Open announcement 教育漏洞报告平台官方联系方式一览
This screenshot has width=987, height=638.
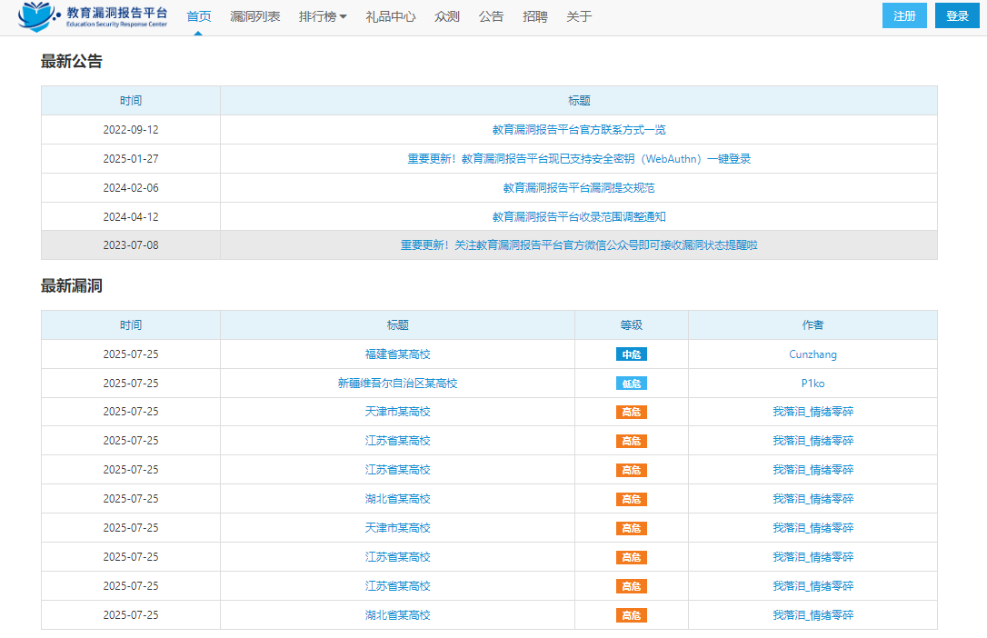pos(579,130)
